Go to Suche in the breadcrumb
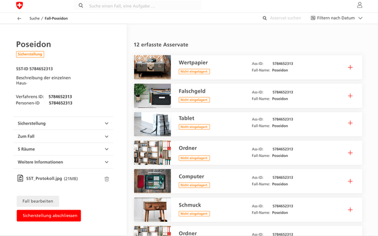Viewport: 378px width, 236px height. pos(34,18)
